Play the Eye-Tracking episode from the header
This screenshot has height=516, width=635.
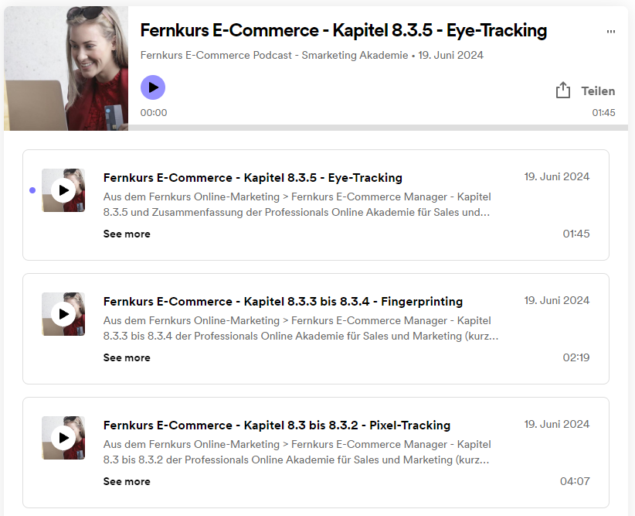(x=152, y=87)
